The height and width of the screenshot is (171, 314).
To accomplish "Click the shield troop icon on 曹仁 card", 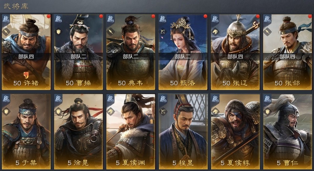I will 267,112.
